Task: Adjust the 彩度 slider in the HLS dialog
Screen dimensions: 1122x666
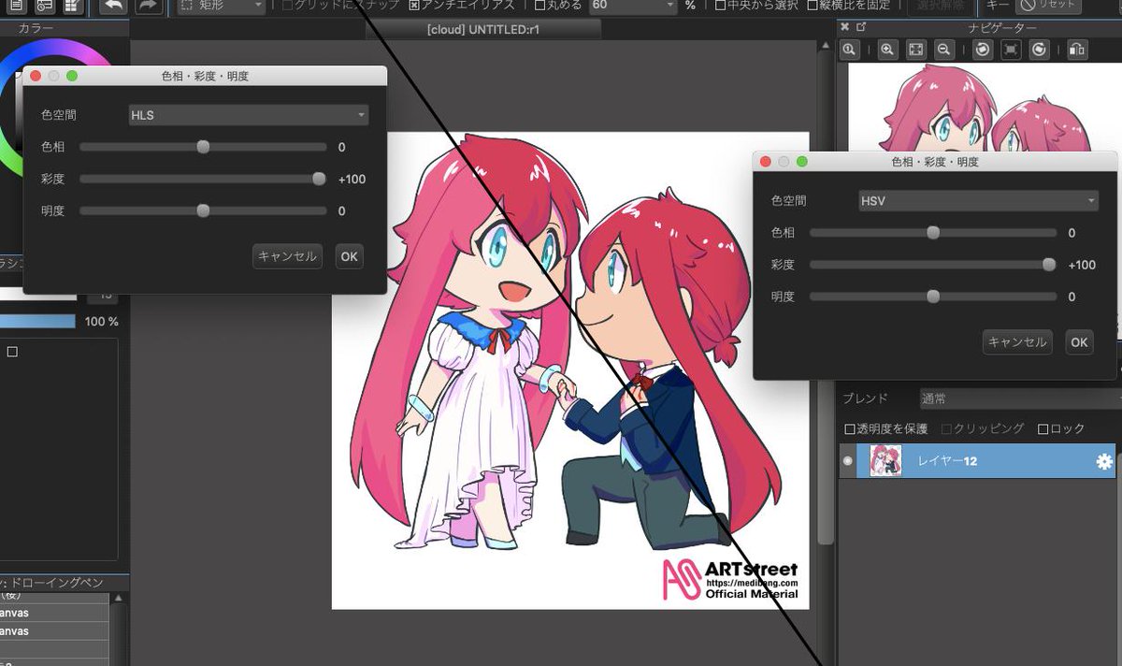Action: pos(203,179)
